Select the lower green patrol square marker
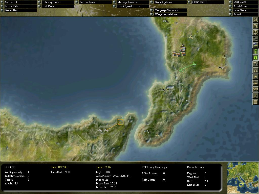259x194 pixels. [x=181, y=70]
